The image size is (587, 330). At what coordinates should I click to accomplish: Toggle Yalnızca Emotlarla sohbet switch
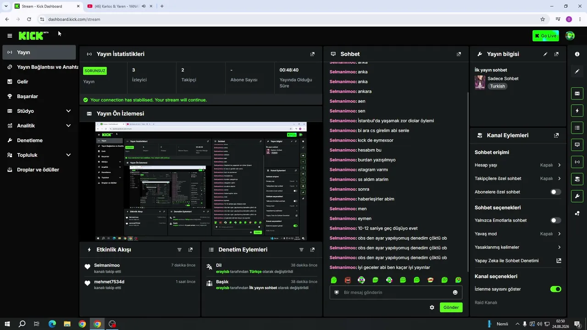click(555, 220)
